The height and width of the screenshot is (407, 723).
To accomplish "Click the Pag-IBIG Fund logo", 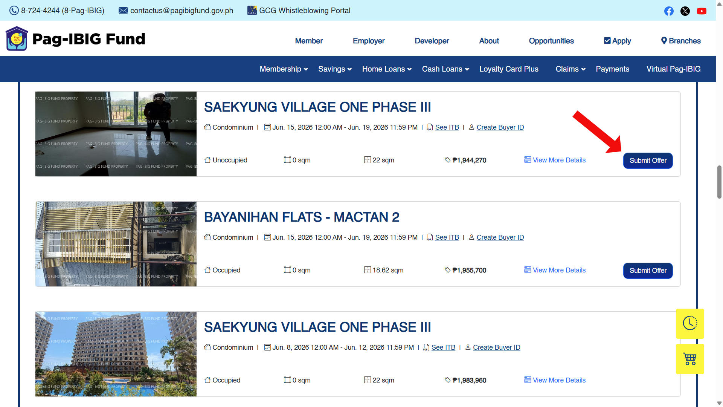I will coord(75,38).
